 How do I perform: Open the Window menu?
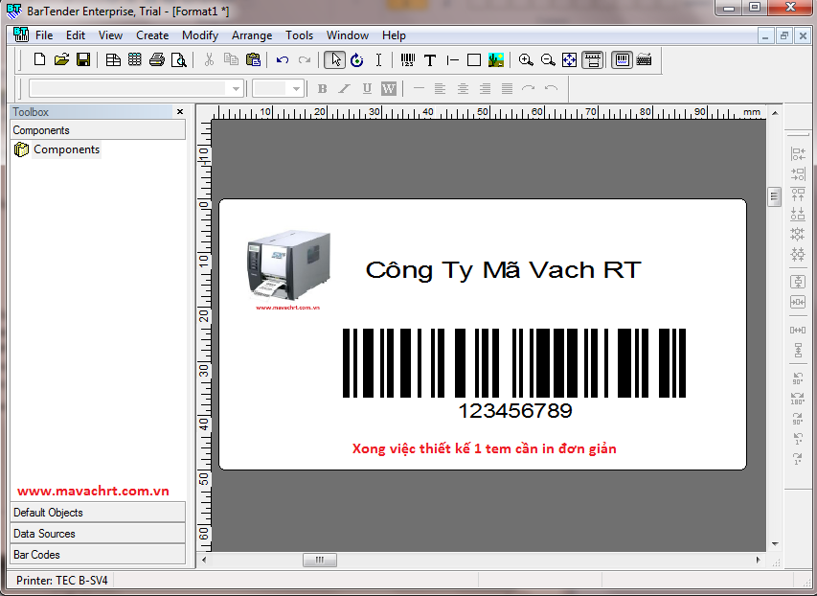coord(348,35)
